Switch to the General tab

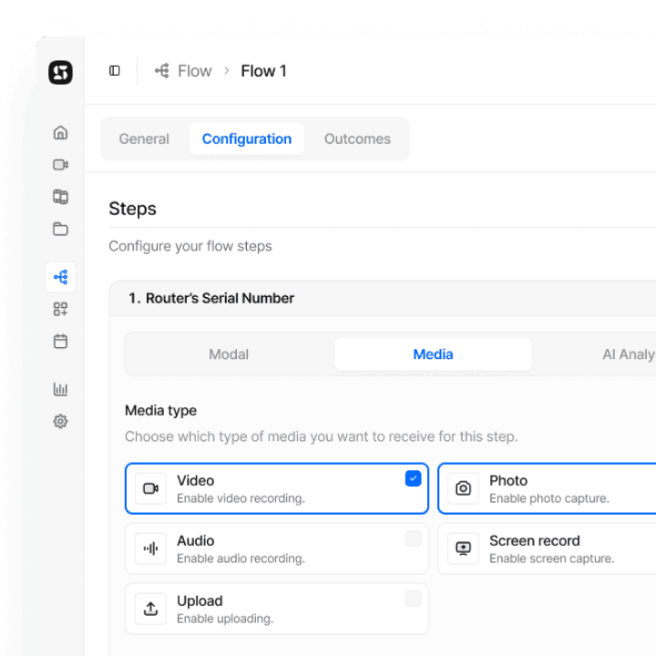(x=144, y=138)
